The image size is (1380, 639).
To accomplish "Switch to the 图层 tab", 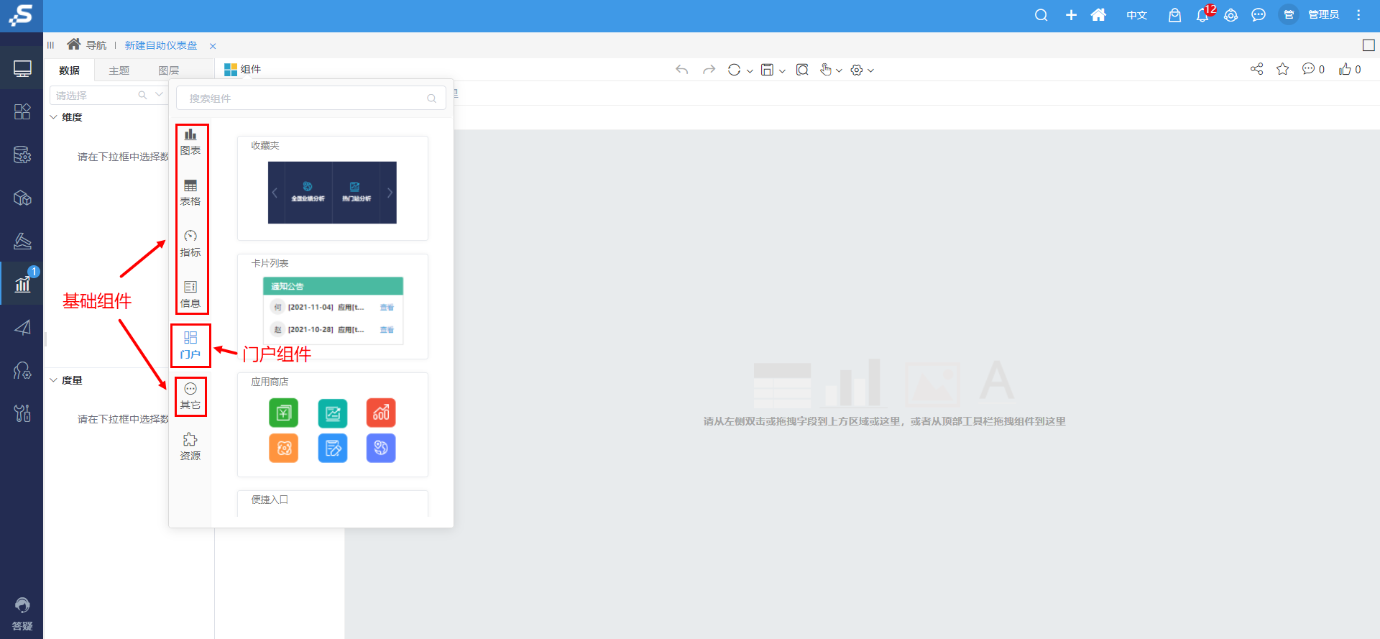I will [x=169, y=70].
